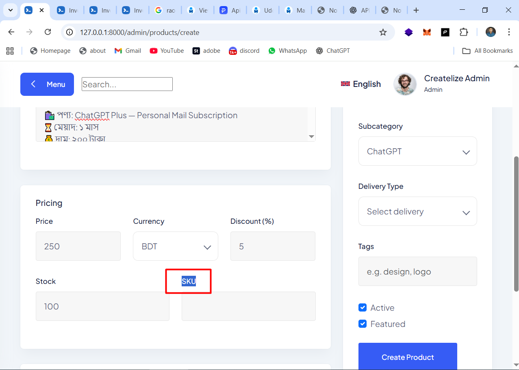Image resolution: width=519 pixels, height=370 pixels.
Task: Click the MetaMask extension icon
Action: [426, 32]
